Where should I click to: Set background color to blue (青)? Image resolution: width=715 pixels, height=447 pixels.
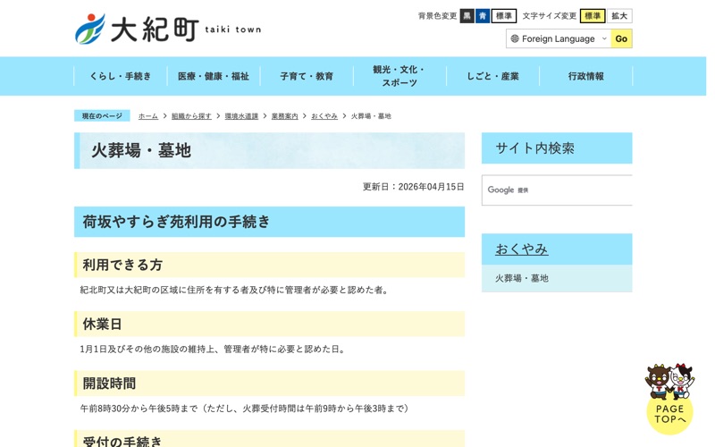point(483,16)
